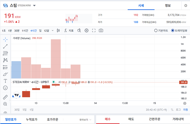This screenshot has width=190, height=124.
Task: Open the emoji icons tool
Action: tap(5, 88)
